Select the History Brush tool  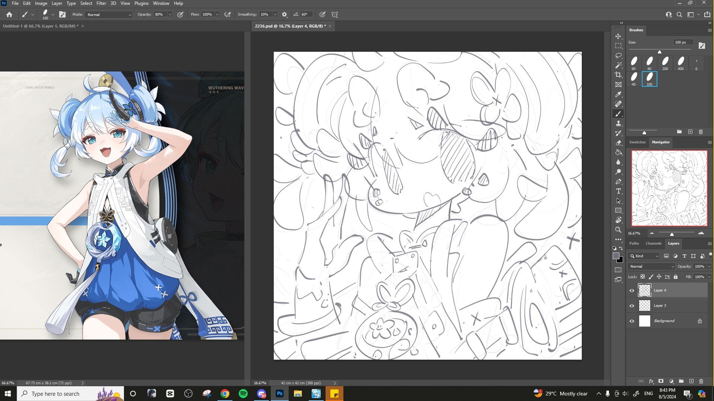(x=618, y=133)
